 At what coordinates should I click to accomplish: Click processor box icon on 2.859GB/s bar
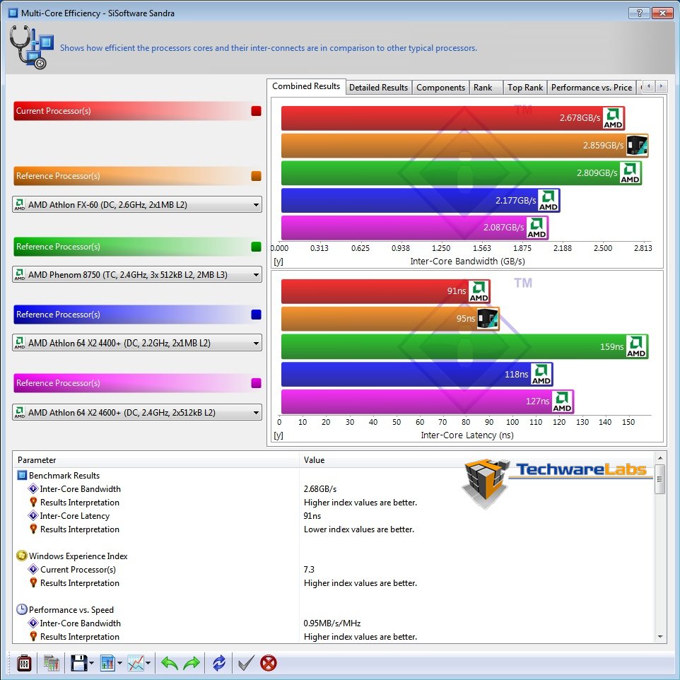pos(637,146)
